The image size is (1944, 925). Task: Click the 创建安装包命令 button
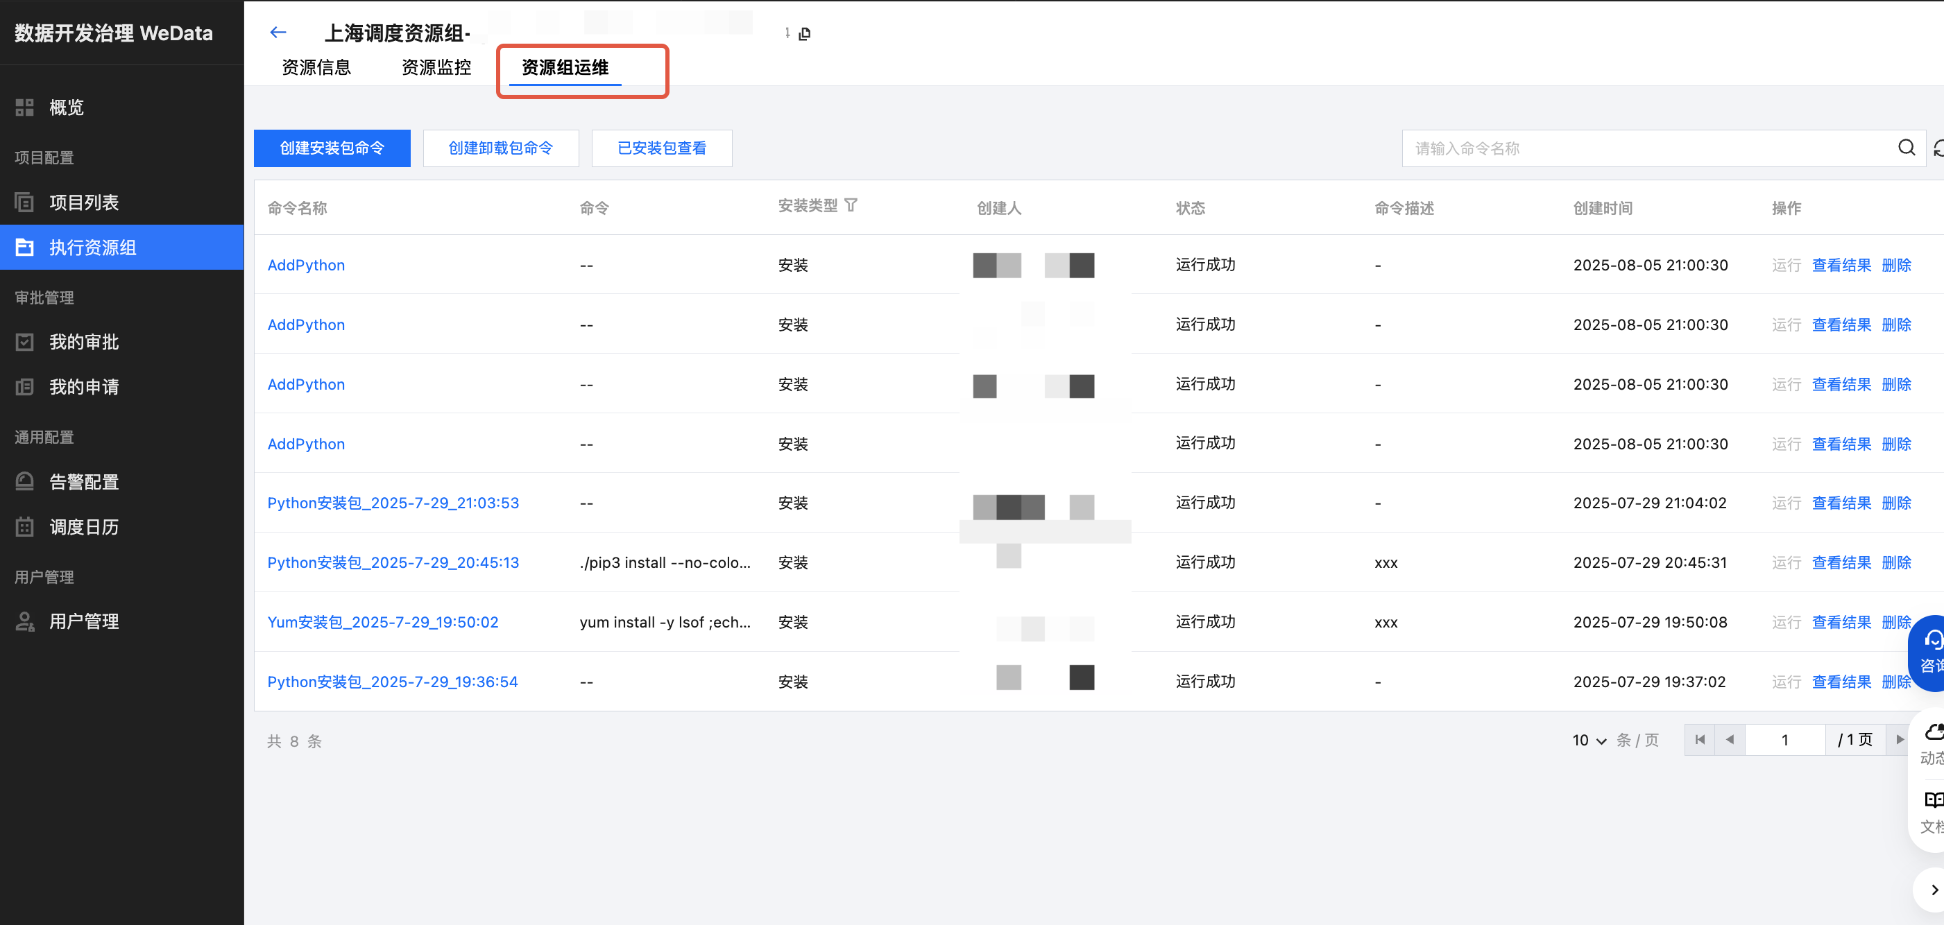[x=332, y=148]
